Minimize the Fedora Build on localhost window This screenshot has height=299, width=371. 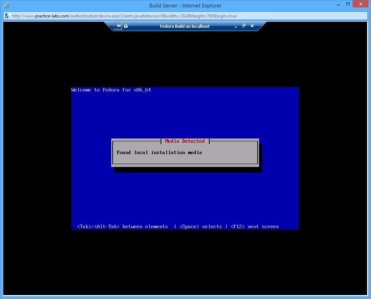(236, 26)
